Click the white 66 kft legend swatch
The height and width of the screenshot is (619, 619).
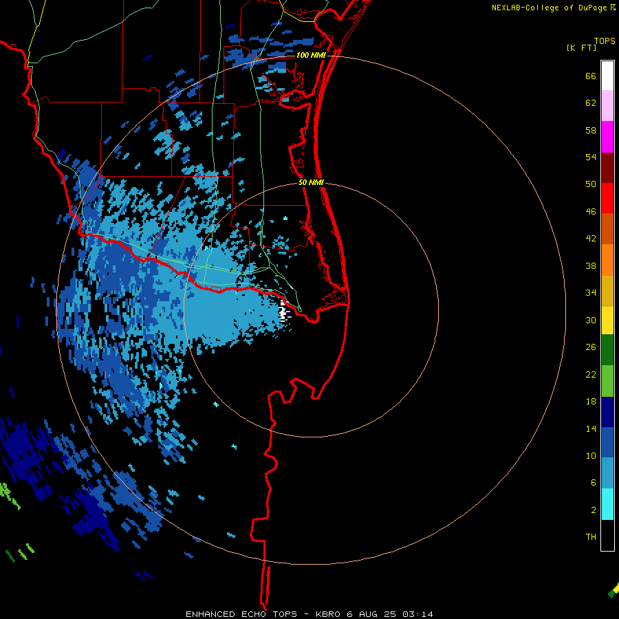pyautogui.click(x=607, y=76)
